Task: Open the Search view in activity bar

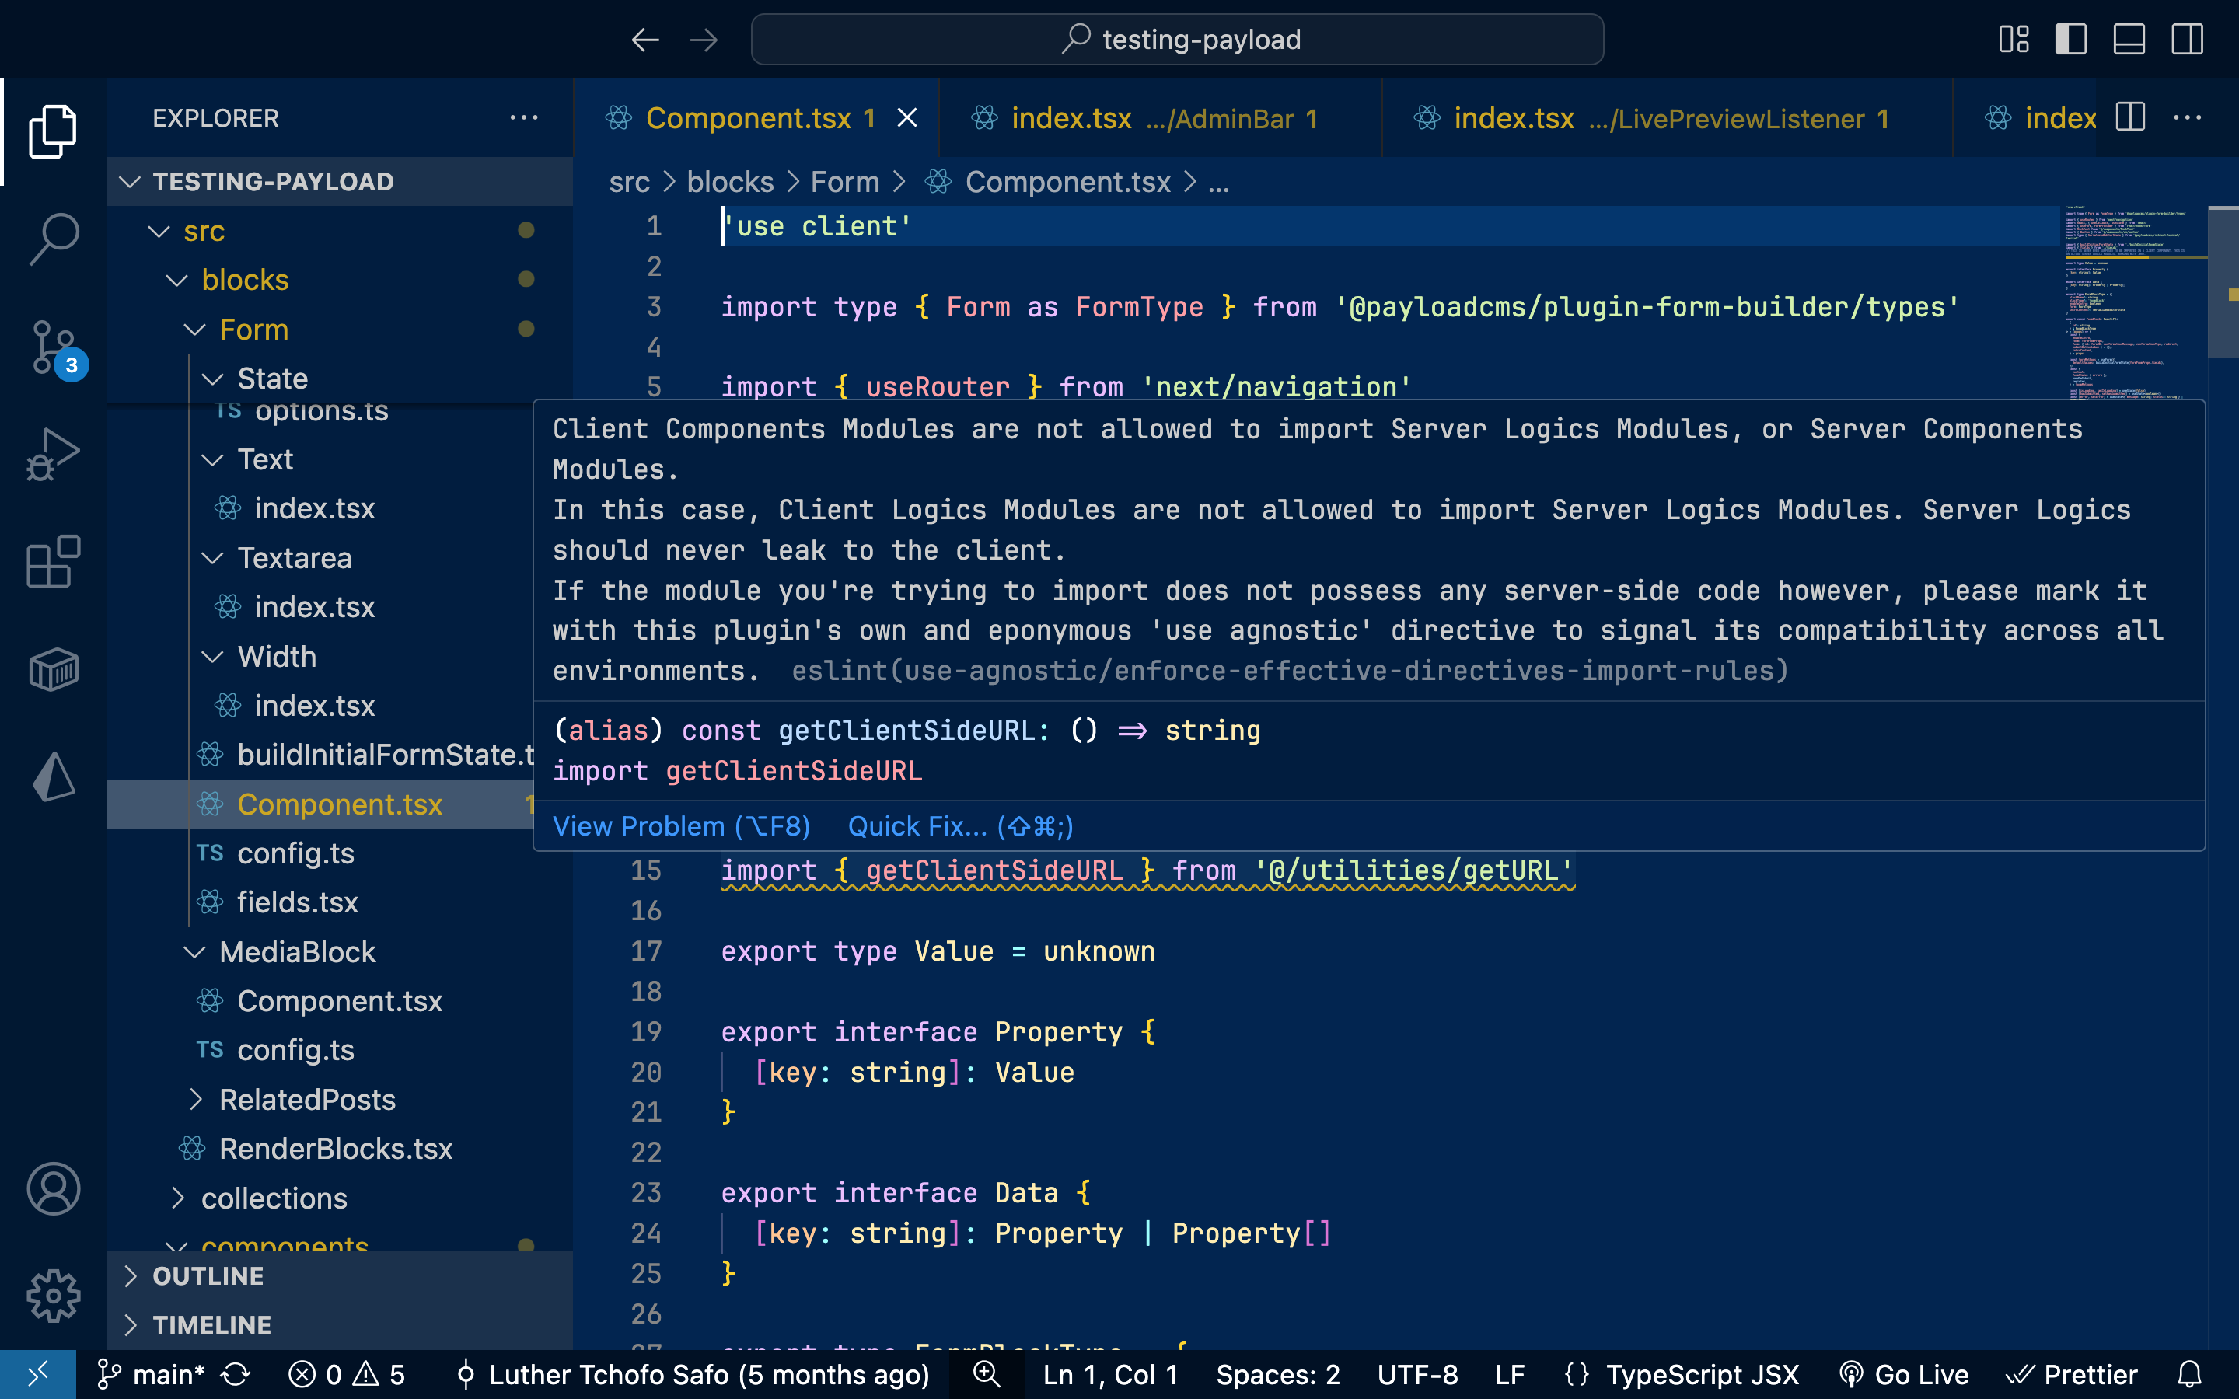Action: pos(54,238)
